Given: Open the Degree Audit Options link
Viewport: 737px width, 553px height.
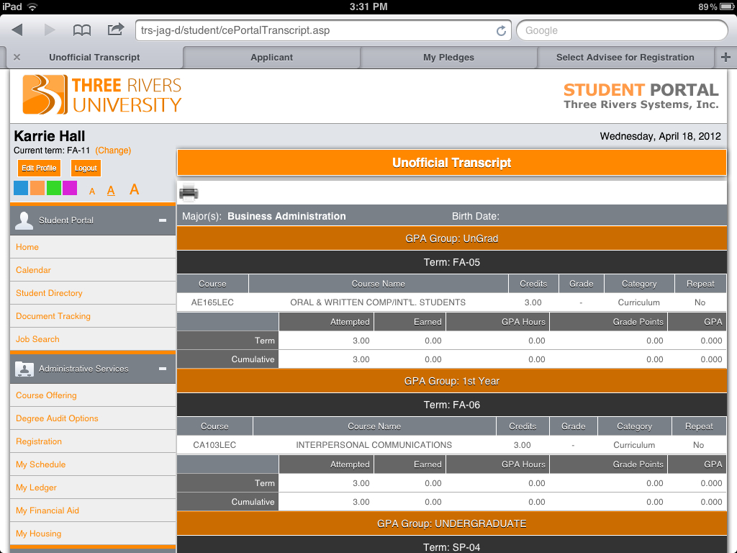Looking at the screenshot, I should tap(57, 418).
